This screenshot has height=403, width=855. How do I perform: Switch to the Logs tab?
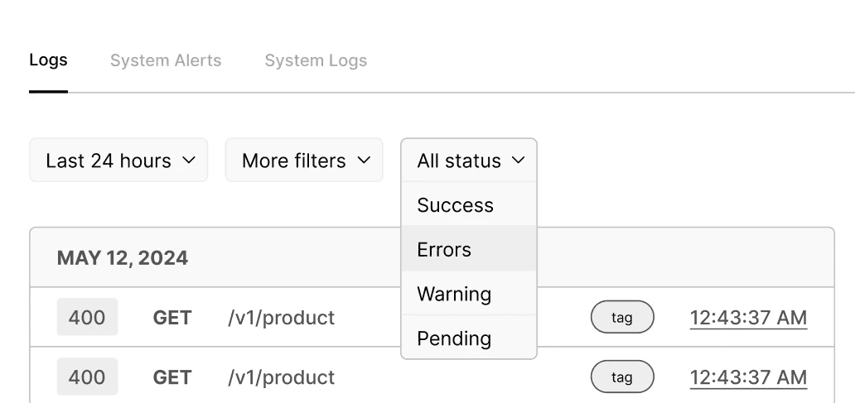click(48, 61)
